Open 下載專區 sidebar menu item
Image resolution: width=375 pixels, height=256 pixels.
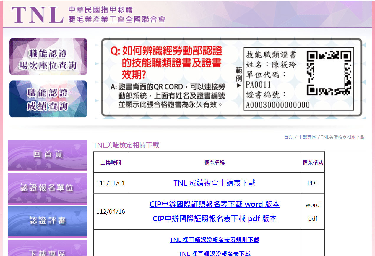point(48,248)
